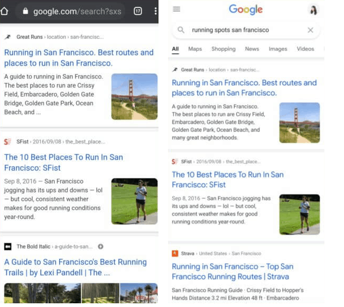Open runner photo thumbnail in left SFist result

[134, 201]
